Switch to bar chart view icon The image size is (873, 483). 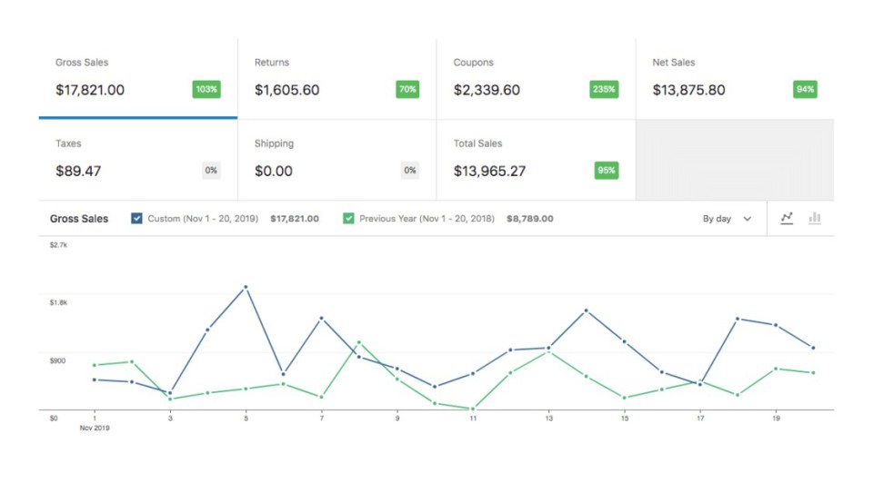815,218
